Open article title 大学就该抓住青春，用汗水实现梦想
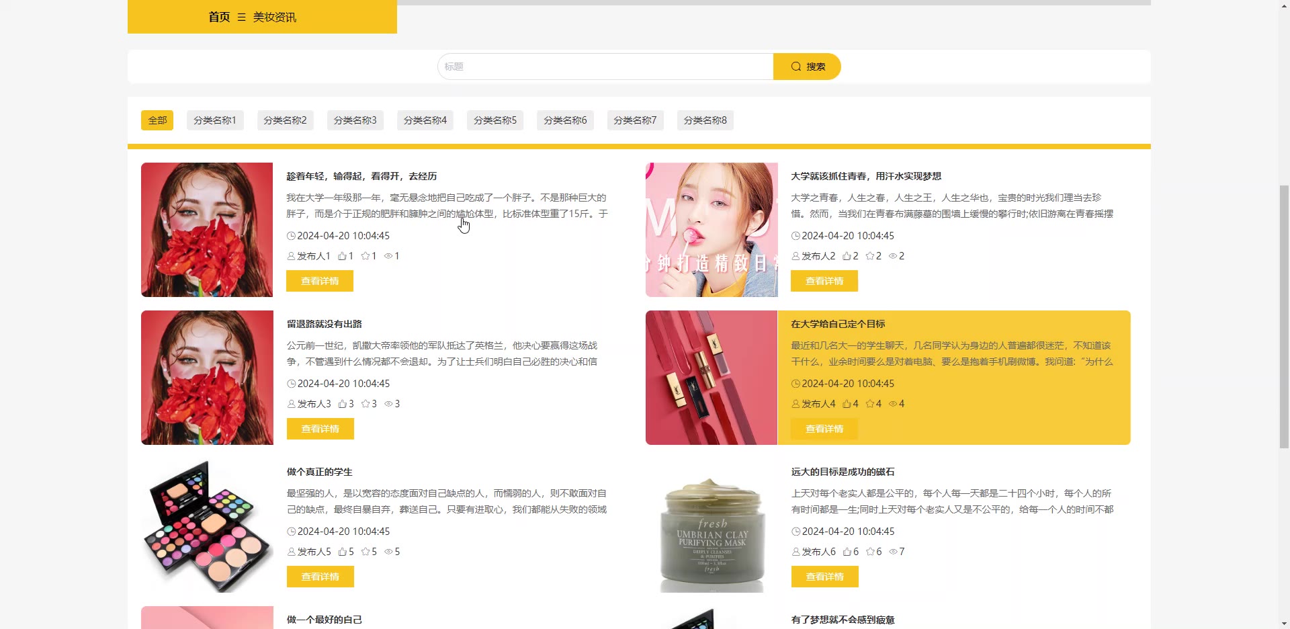The height and width of the screenshot is (629, 1290). (x=866, y=176)
